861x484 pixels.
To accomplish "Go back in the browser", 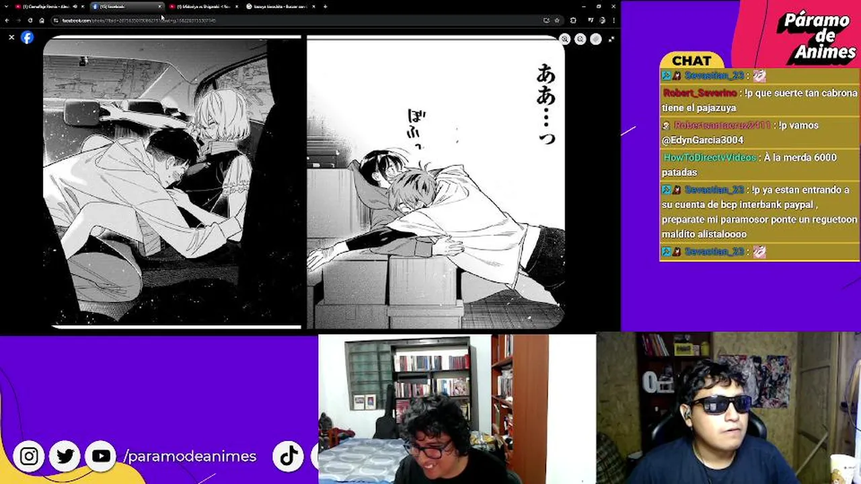I will click(x=7, y=20).
